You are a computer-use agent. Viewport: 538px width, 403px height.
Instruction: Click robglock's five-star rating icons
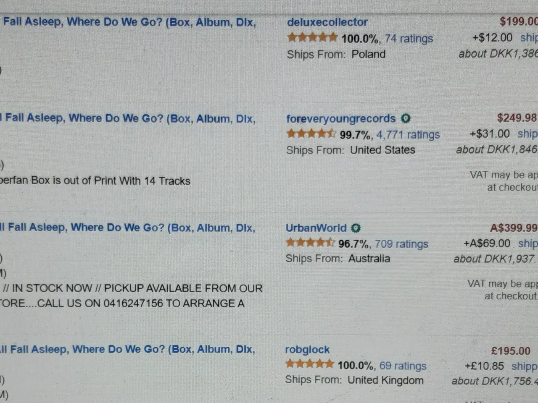pos(309,364)
